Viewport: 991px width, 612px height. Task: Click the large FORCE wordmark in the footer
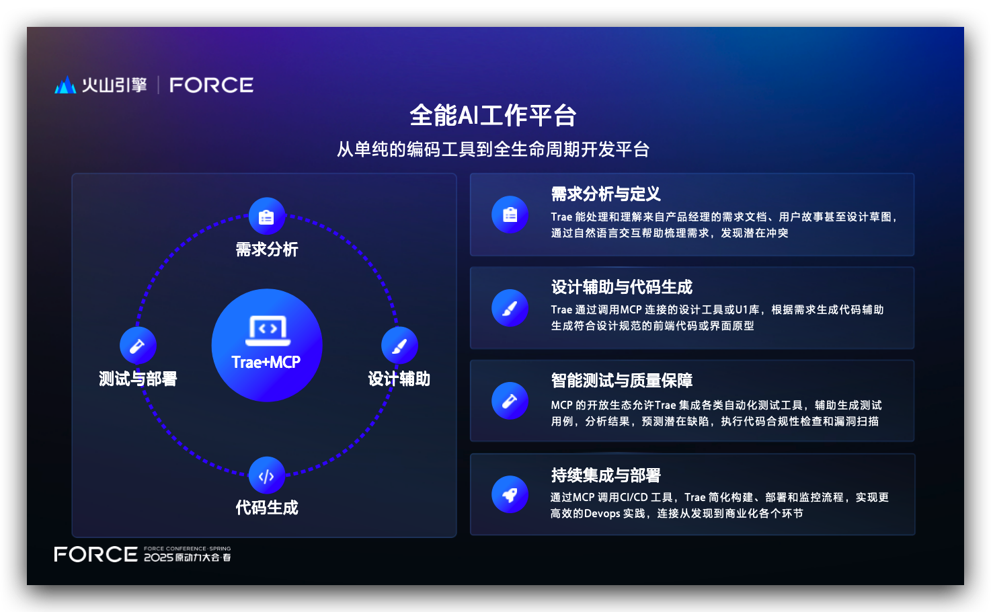(x=96, y=554)
